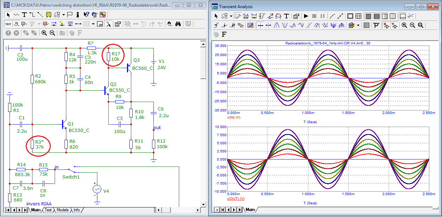
Task: Select the Text tool in schematic toolbar
Action: (x=24, y=15)
